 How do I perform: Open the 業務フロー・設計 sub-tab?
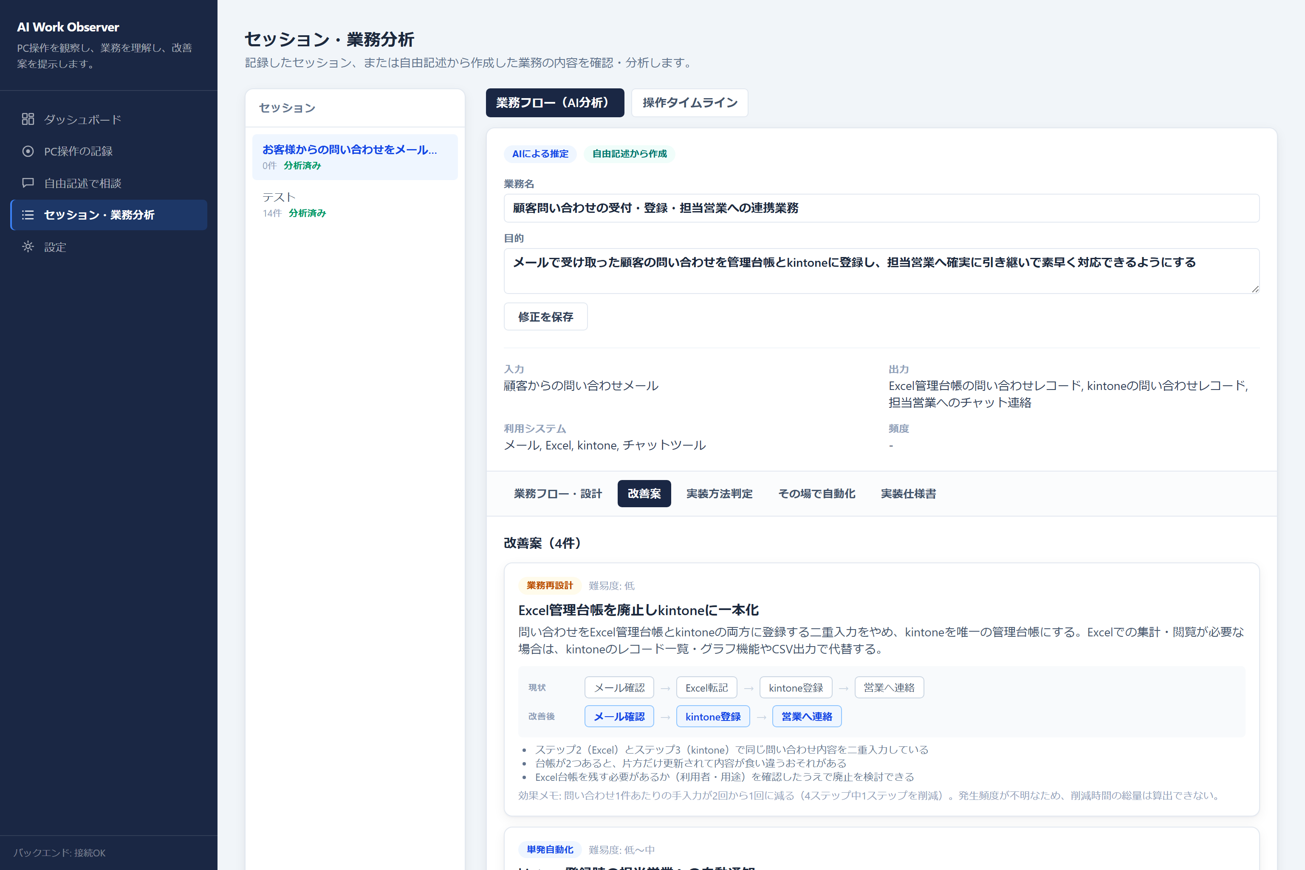pos(558,493)
